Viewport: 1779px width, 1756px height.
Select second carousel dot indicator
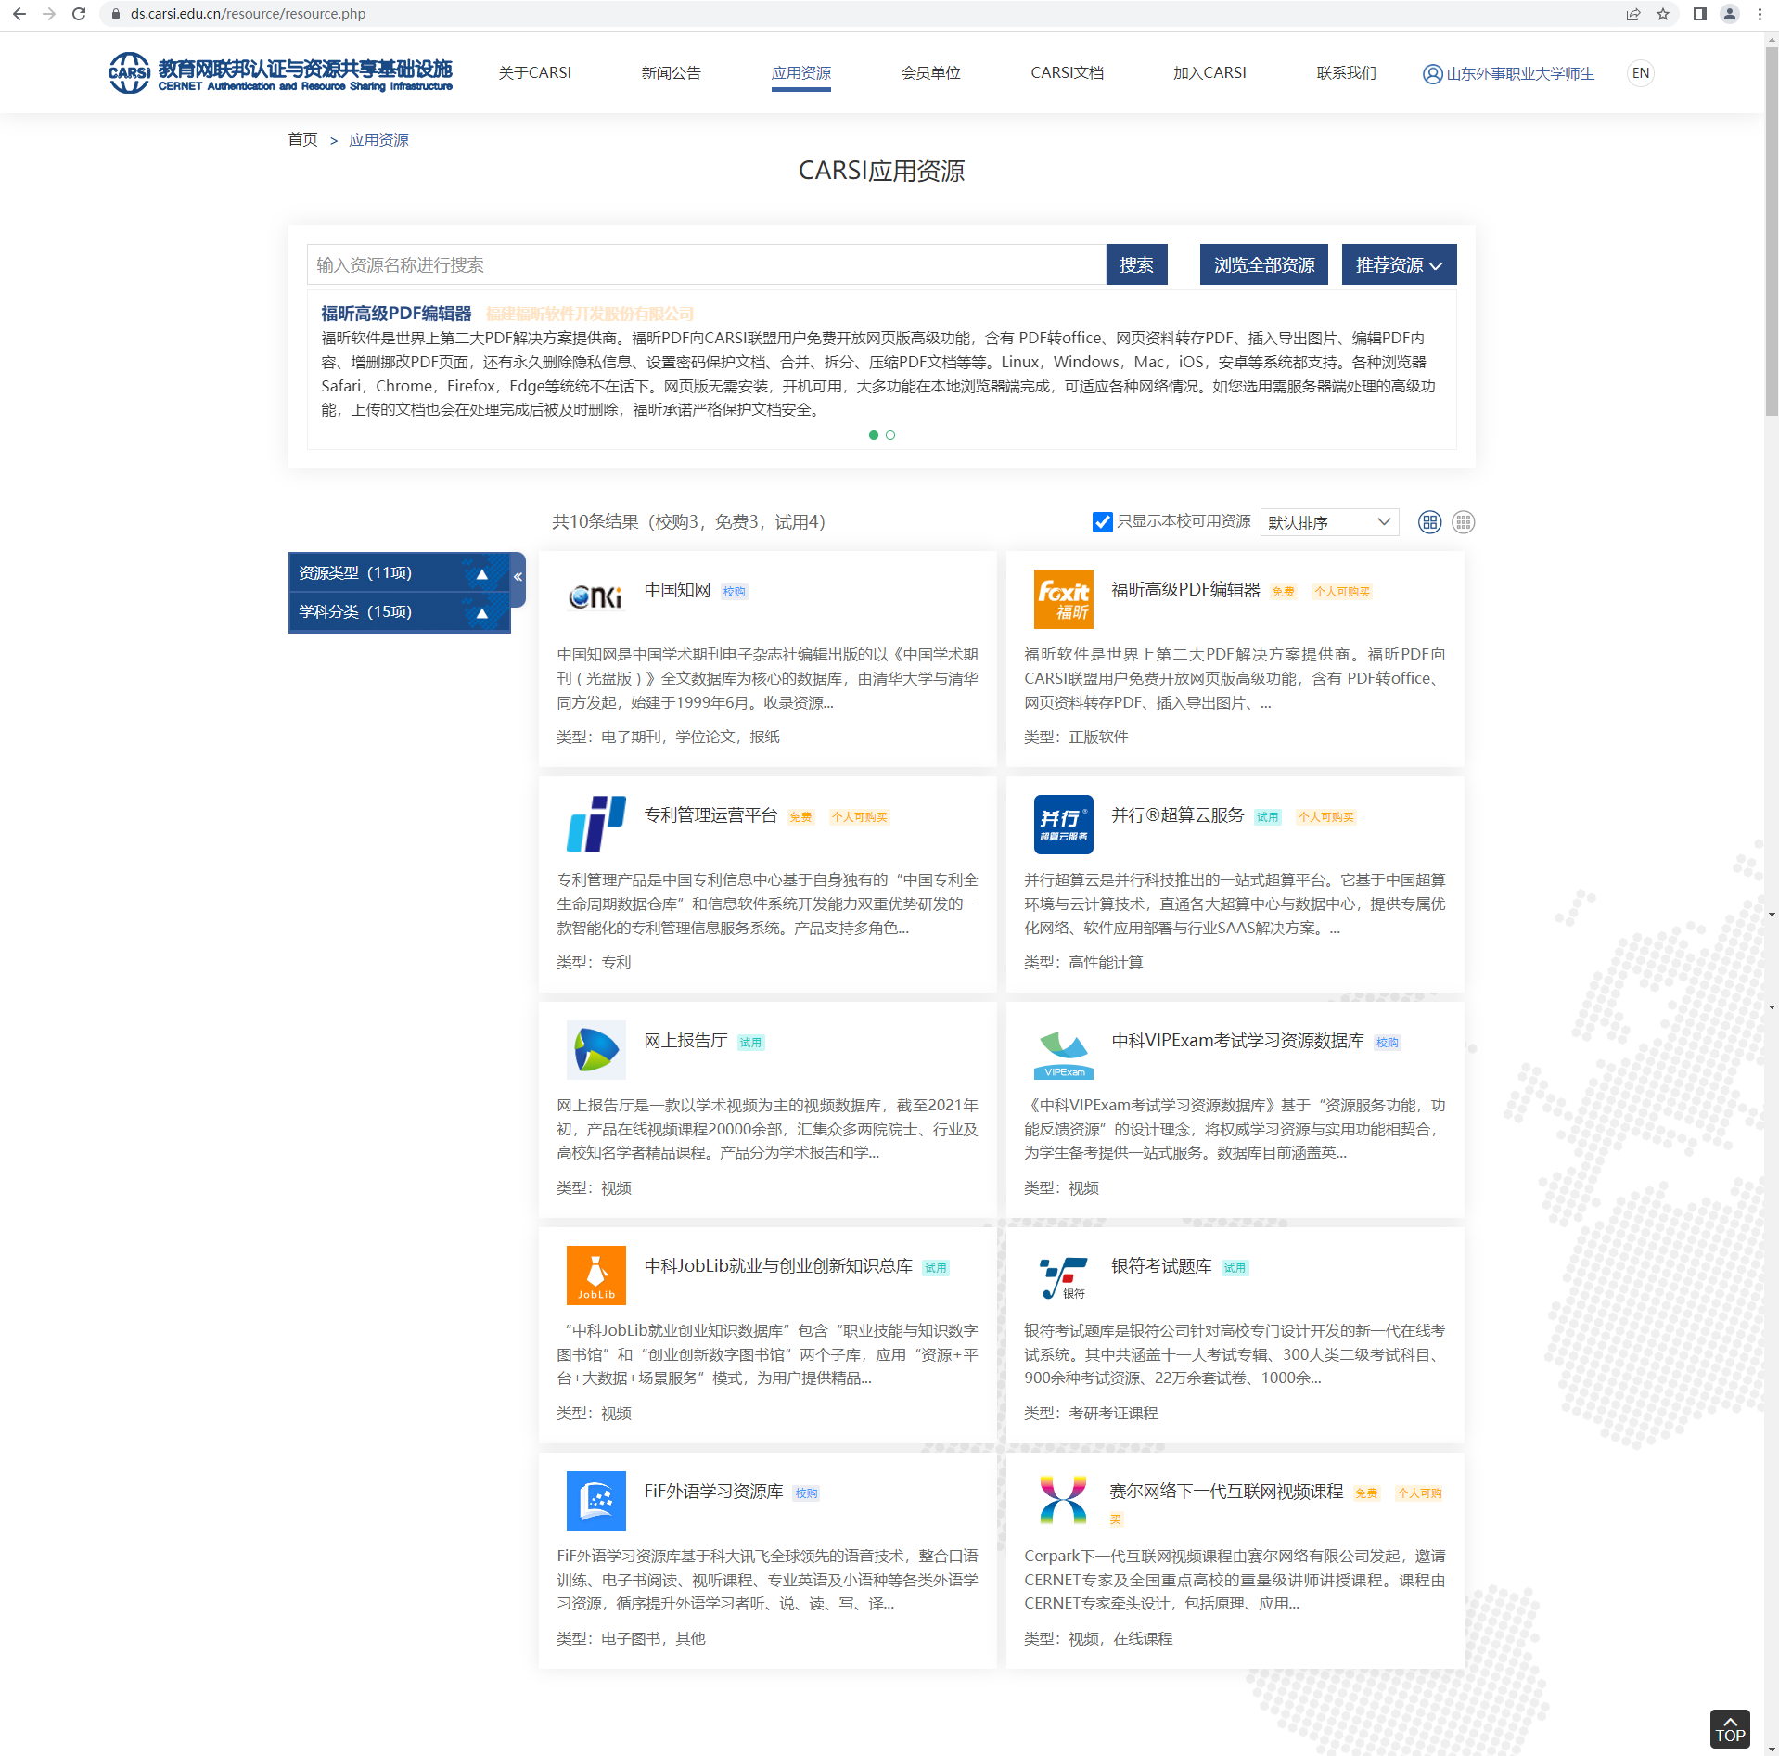[x=890, y=435]
